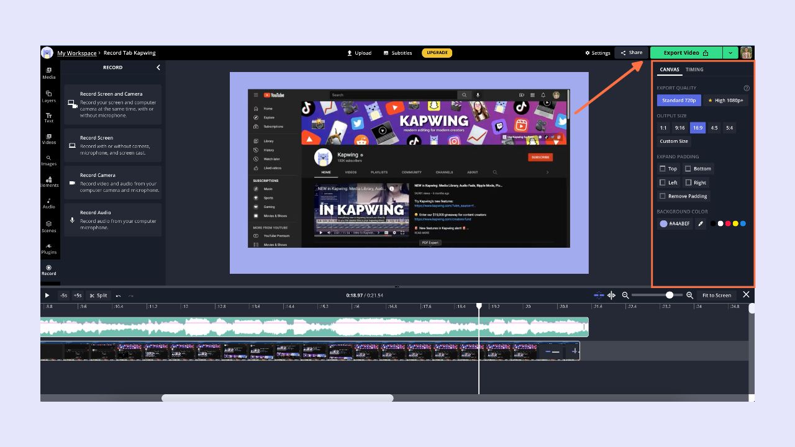Choose the red background color swatch
Image resolution: width=795 pixels, height=447 pixels.
pos(728,223)
